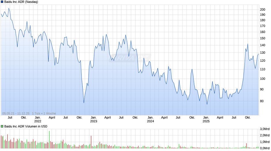Click the 170 price axis label

[263, 26]
